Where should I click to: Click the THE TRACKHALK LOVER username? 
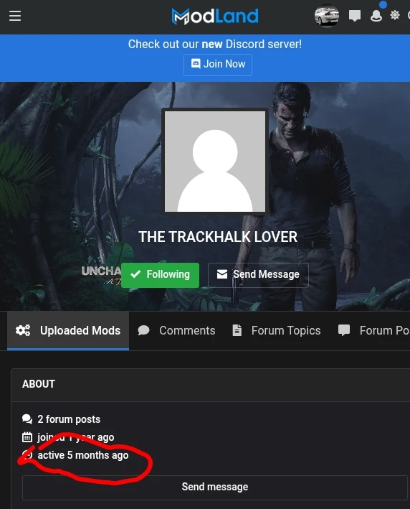point(218,237)
